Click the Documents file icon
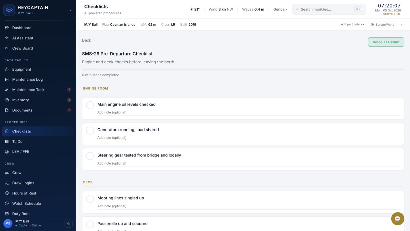Screen dimensions: 410x231 click(x=7, y=110)
